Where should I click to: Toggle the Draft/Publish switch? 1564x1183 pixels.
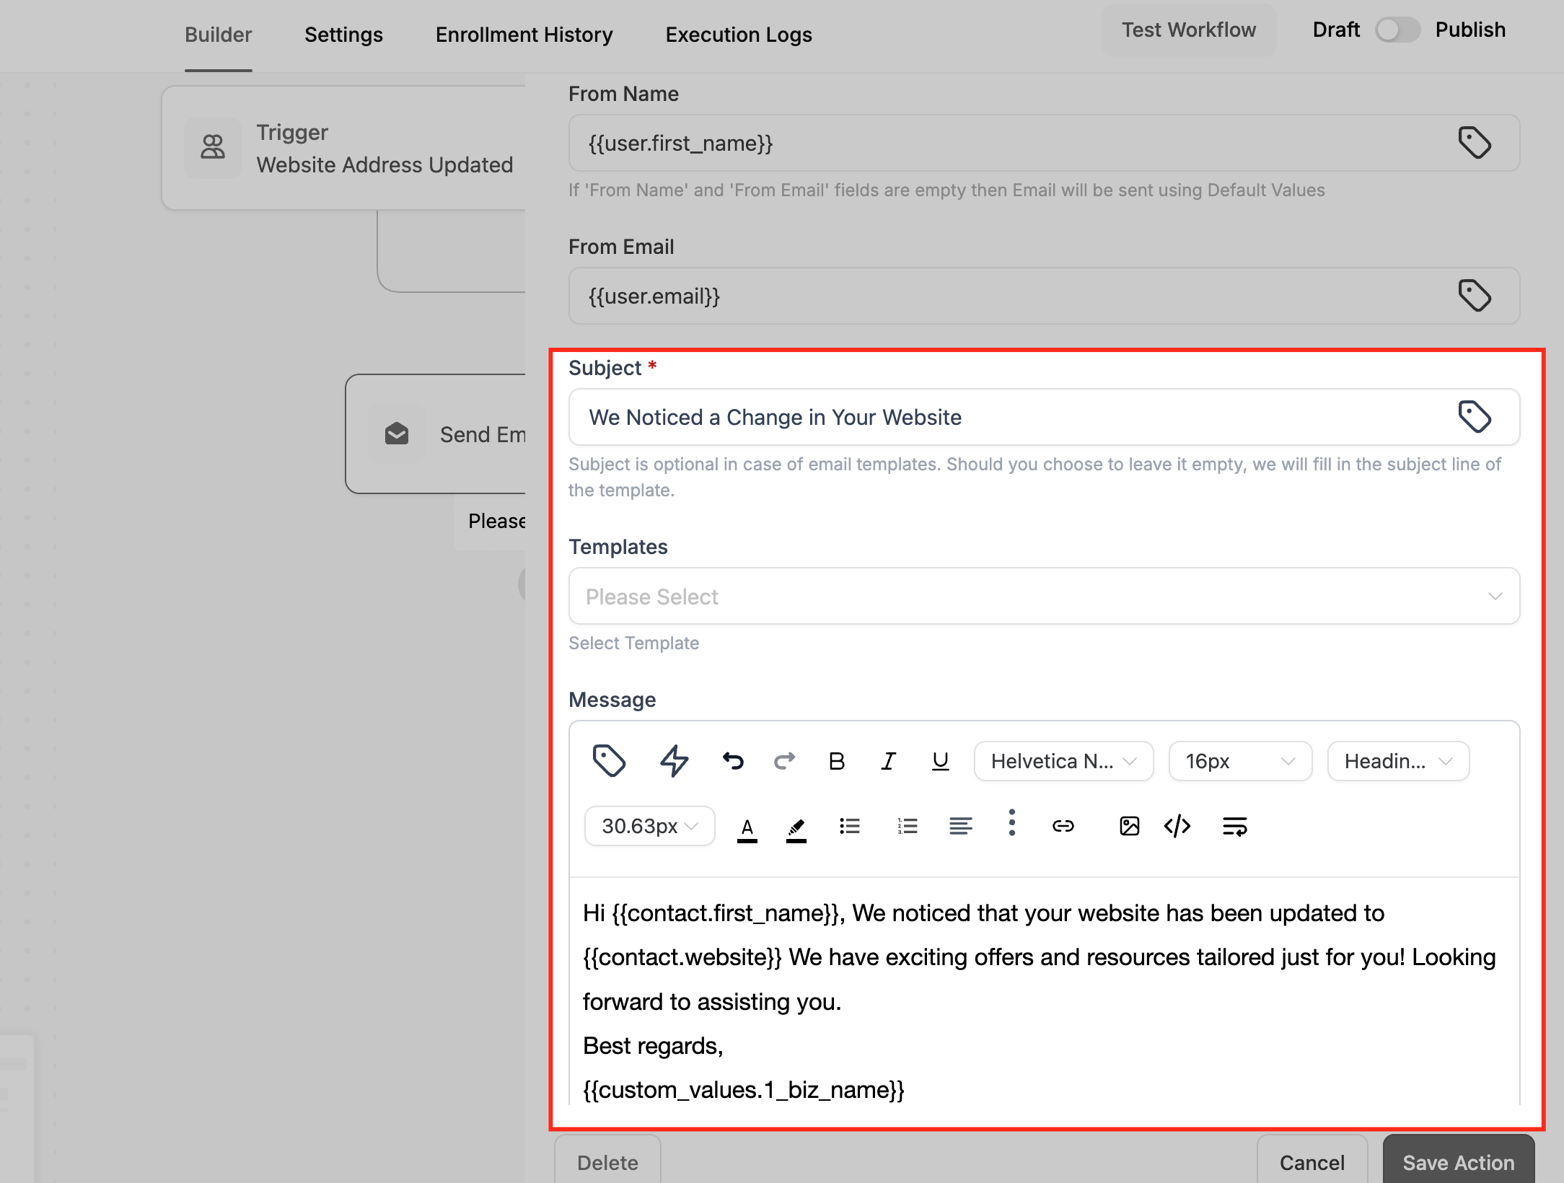[1397, 30]
